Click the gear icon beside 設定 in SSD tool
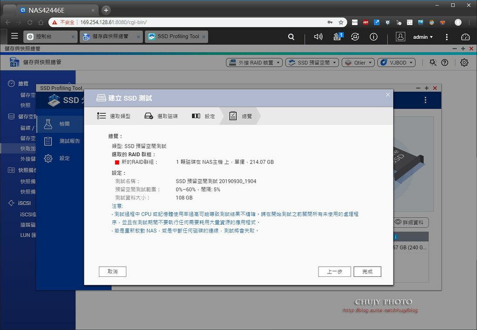 pyautogui.click(x=48, y=158)
